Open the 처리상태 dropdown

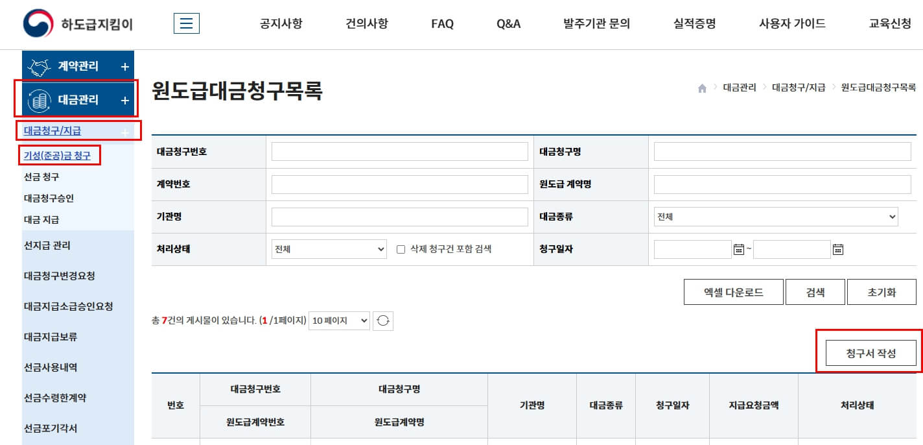point(328,249)
